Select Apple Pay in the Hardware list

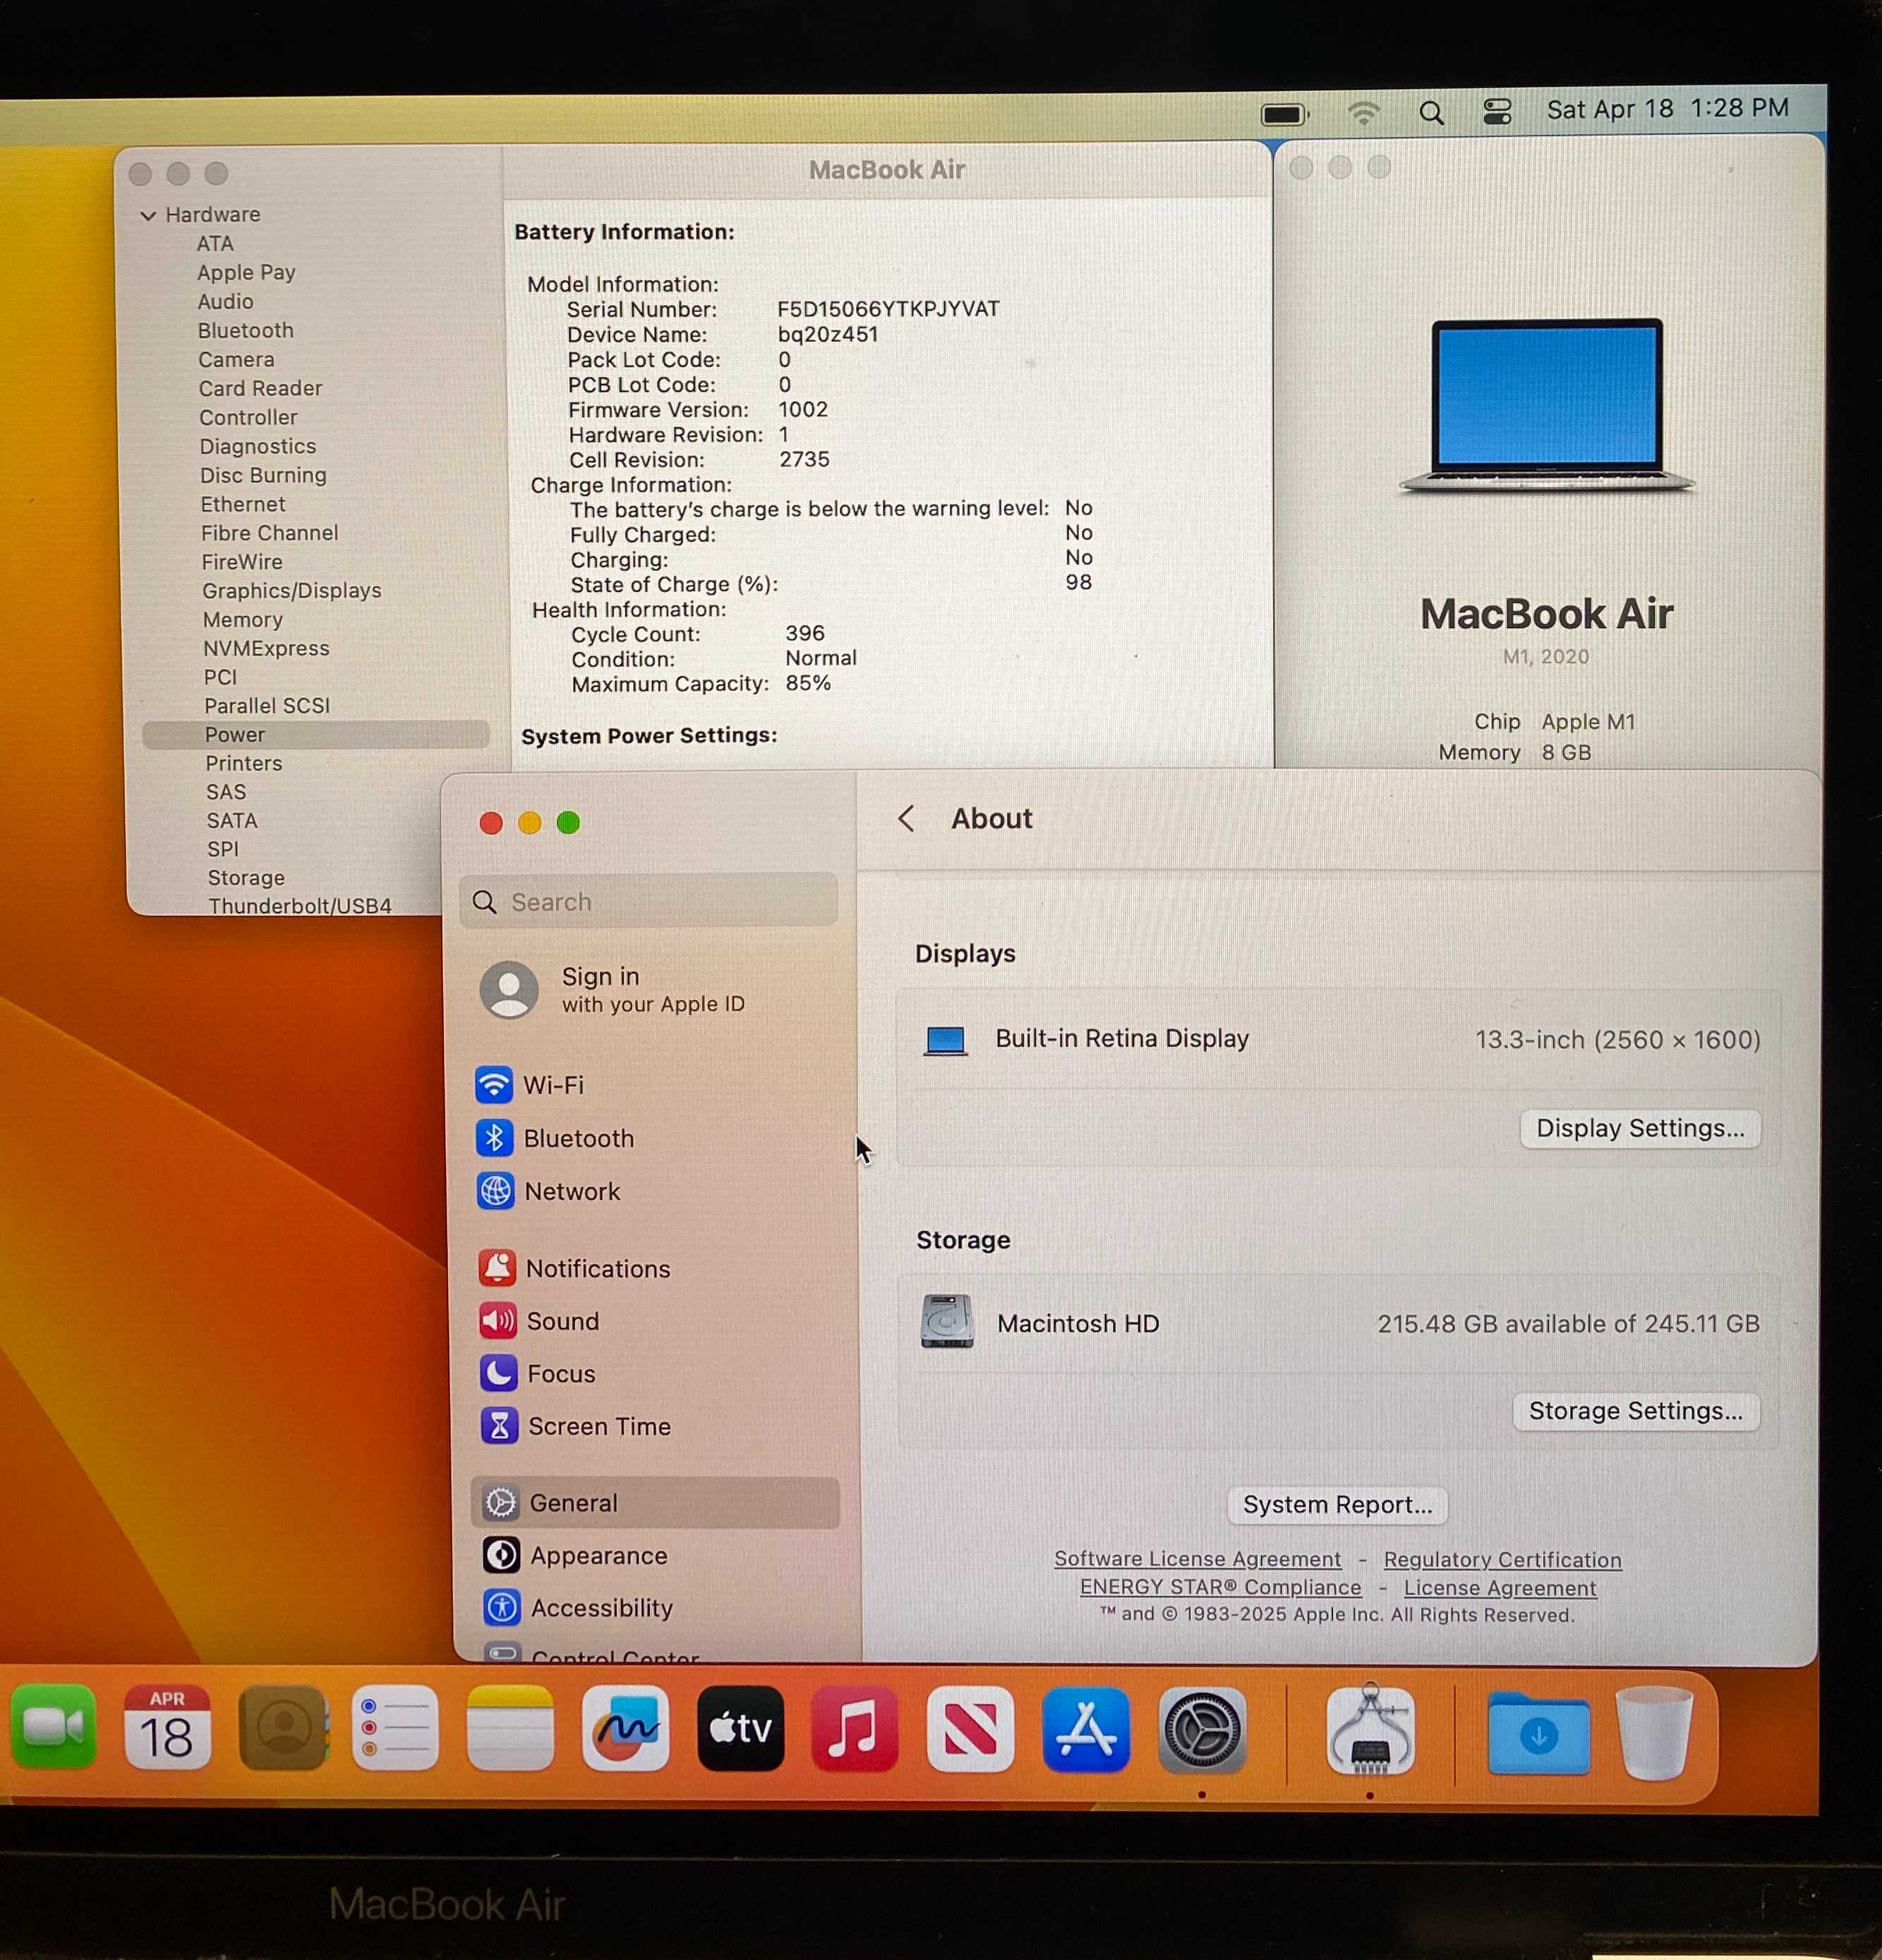point(246,273)
